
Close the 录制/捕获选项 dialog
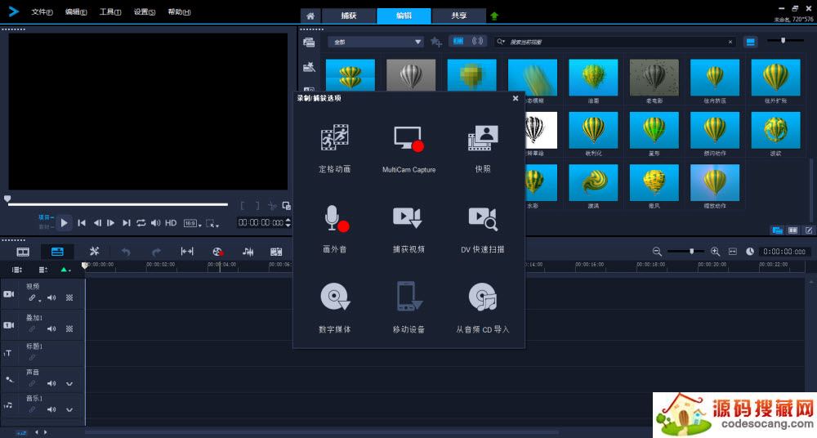[x=516, y=98]
